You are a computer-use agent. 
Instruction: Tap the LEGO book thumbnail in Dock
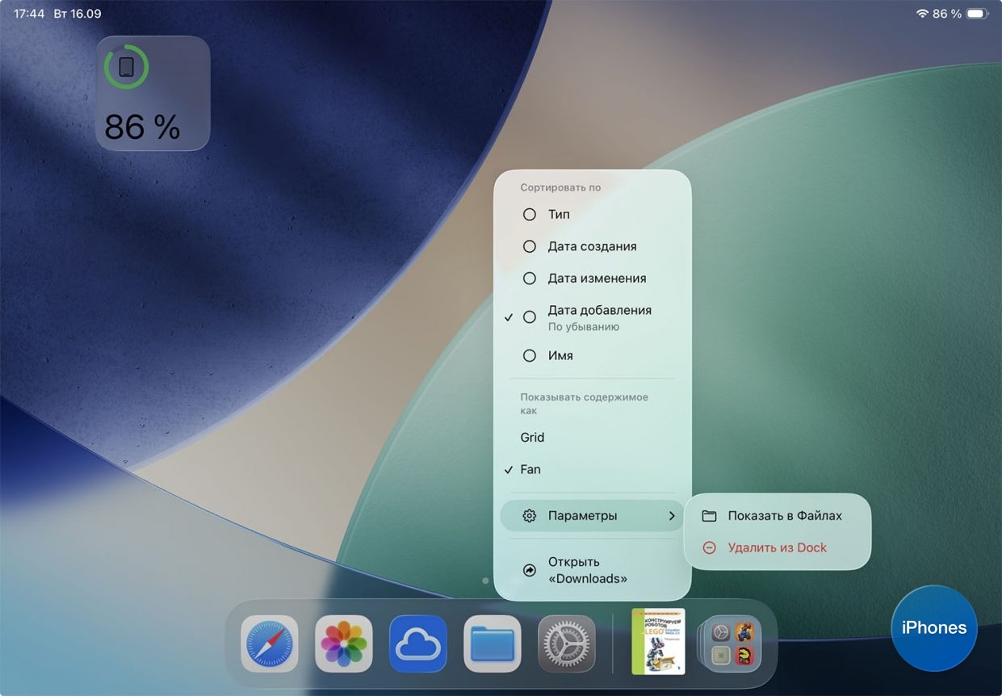pyautogui.click(x=658, y=642)
